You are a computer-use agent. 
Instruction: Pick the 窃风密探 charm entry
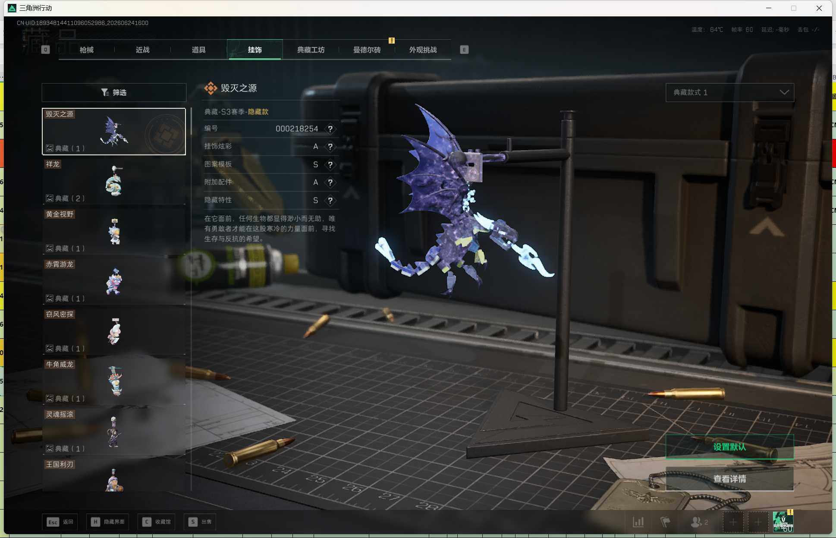coord(114,331)
